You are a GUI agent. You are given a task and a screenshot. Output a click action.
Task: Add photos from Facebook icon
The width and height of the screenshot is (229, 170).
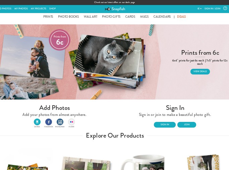click(x=49, y=122)
